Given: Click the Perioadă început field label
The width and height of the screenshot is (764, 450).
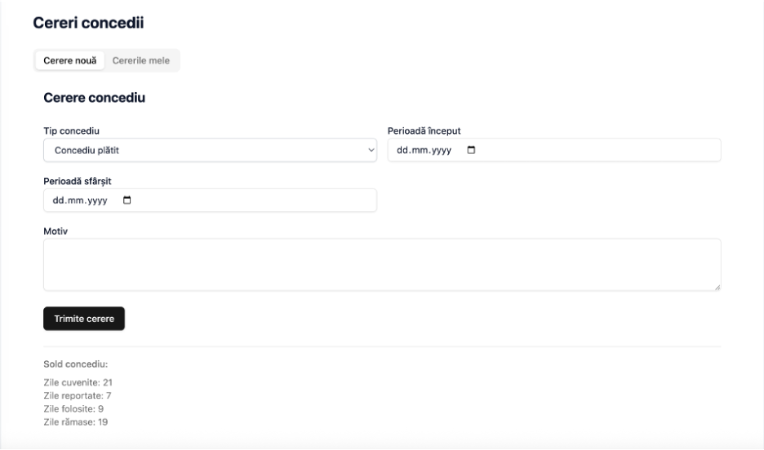Looking at the screenshot, I should coord(424,130).
